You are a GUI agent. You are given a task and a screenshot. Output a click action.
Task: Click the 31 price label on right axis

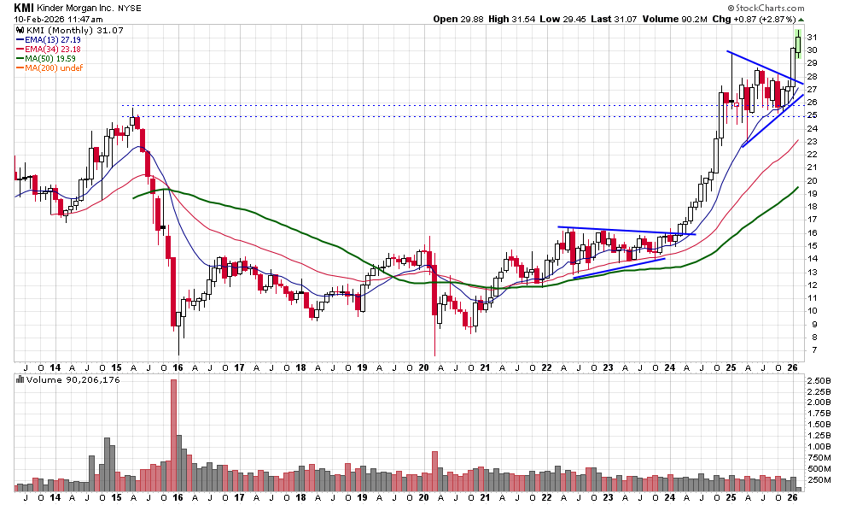813,37
